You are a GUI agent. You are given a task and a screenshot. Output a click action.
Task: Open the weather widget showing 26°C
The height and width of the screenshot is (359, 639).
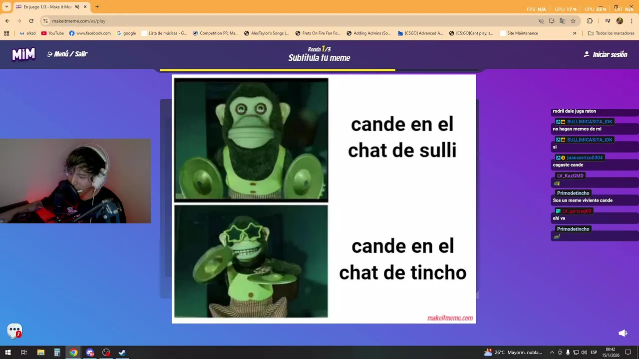(x=513, y=353)
